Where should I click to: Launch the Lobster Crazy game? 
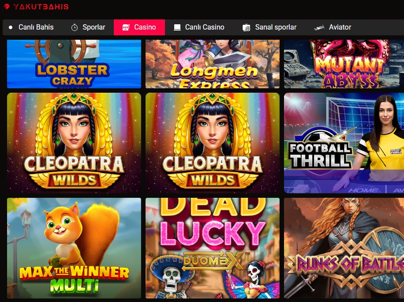[x=74, y=64]
